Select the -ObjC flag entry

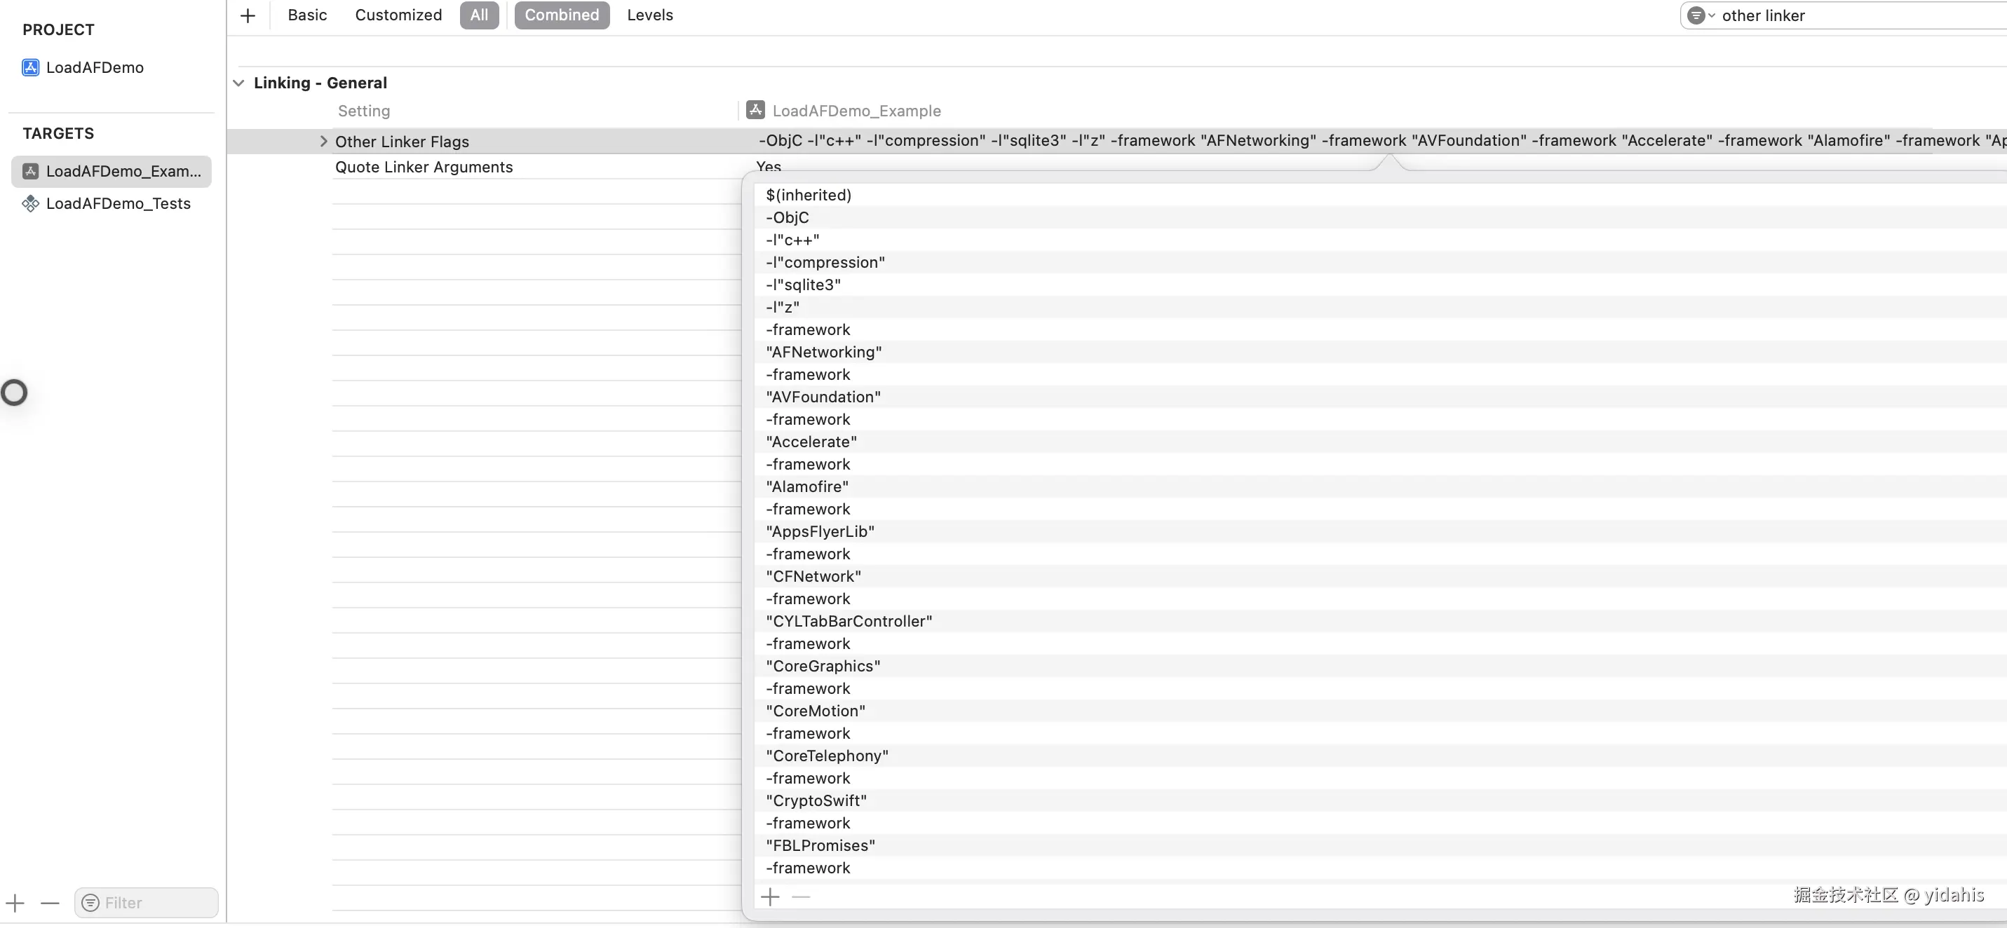coord(787,218)
